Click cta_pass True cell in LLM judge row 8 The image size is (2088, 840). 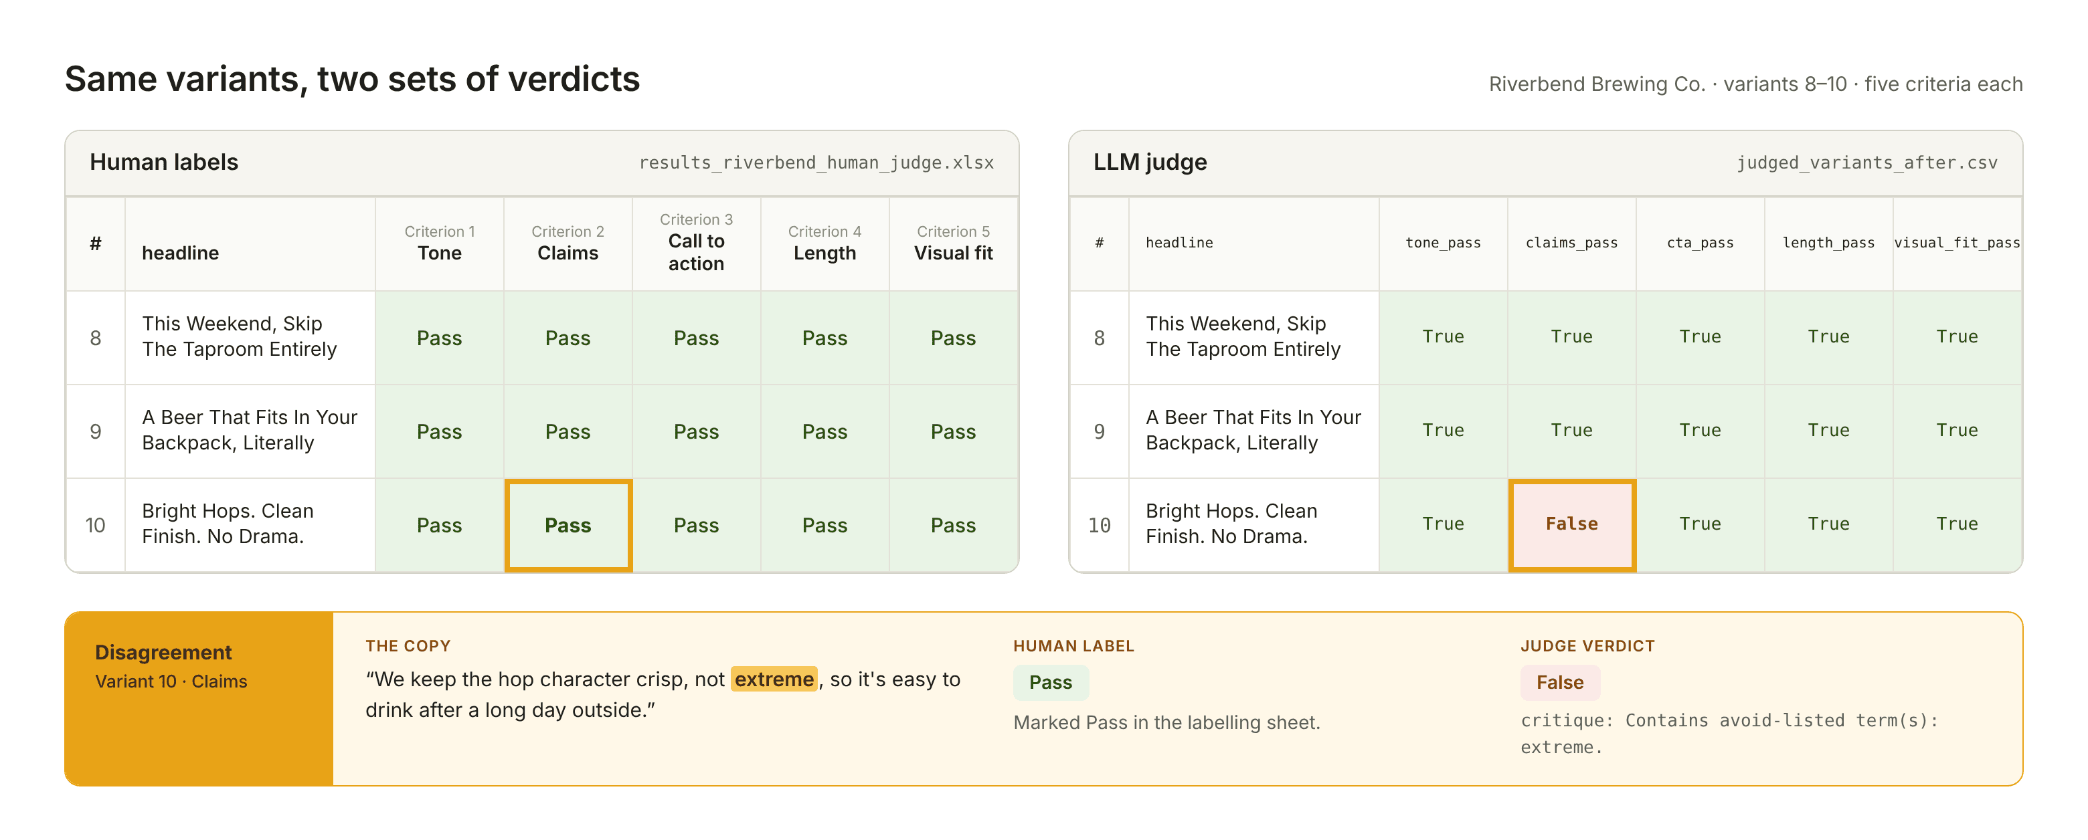[1700, 338]
